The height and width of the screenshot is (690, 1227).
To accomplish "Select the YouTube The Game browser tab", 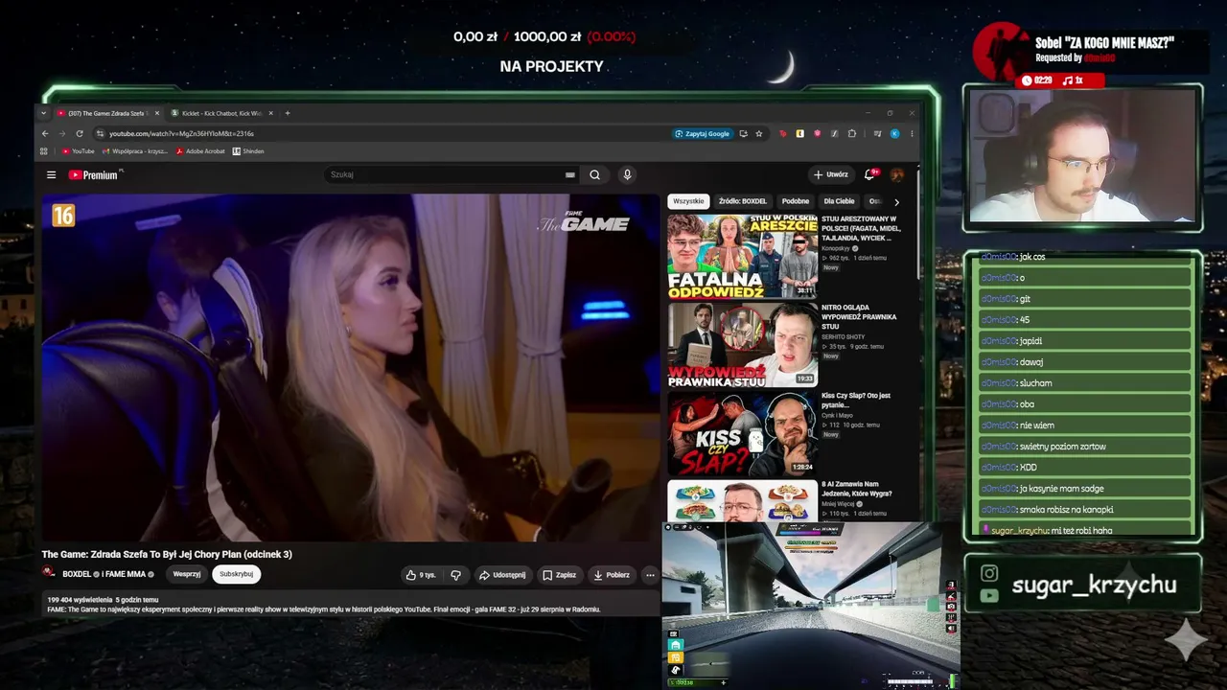I will click(107, 113).
